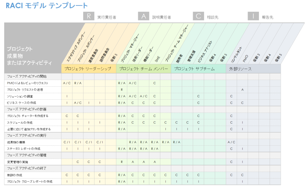The height and width of the screenshot is (186, 307).
Task: Select the プロジェクト クローズ レポートの作成 row label
Action: click(x=30, y=182)
